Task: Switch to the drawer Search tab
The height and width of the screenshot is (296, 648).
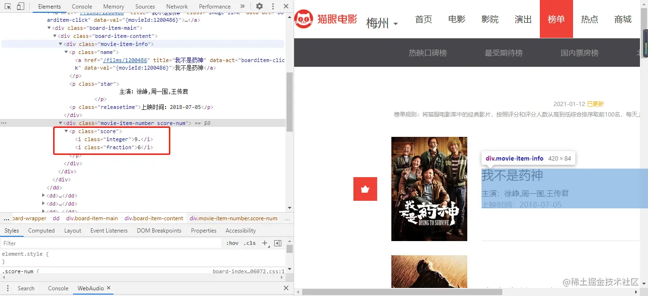Action: click(x=26, y=288)
